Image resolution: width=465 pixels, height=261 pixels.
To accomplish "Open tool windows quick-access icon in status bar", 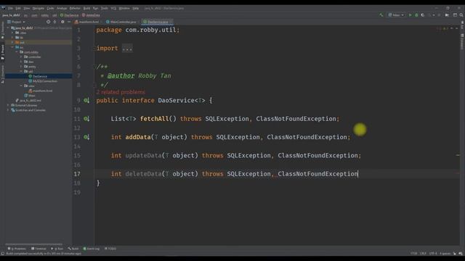I will (x=3, y=254).
